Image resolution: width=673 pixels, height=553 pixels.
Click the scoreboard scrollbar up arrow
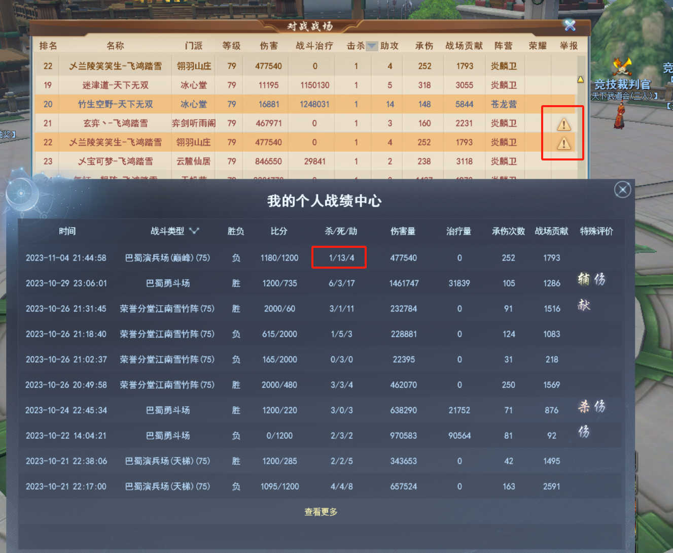580,80
